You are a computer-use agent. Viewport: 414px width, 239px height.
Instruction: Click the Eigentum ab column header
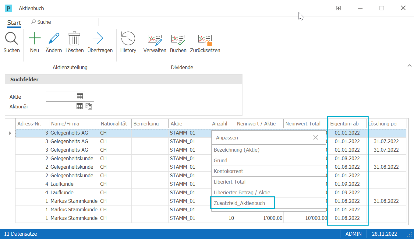pos(347,124)
